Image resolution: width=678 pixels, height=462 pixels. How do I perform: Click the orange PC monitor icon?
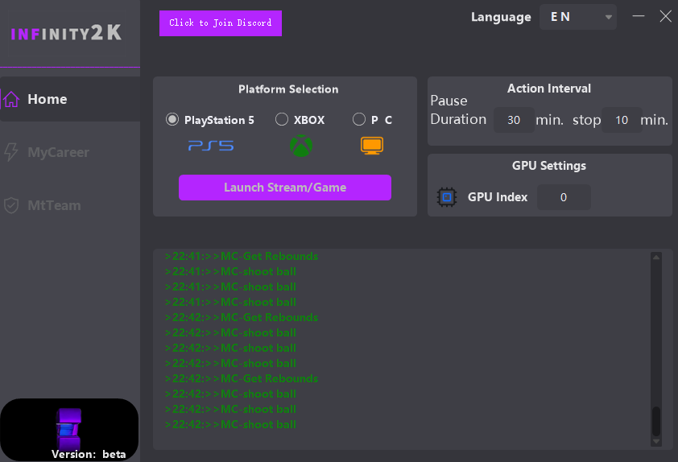372,146
